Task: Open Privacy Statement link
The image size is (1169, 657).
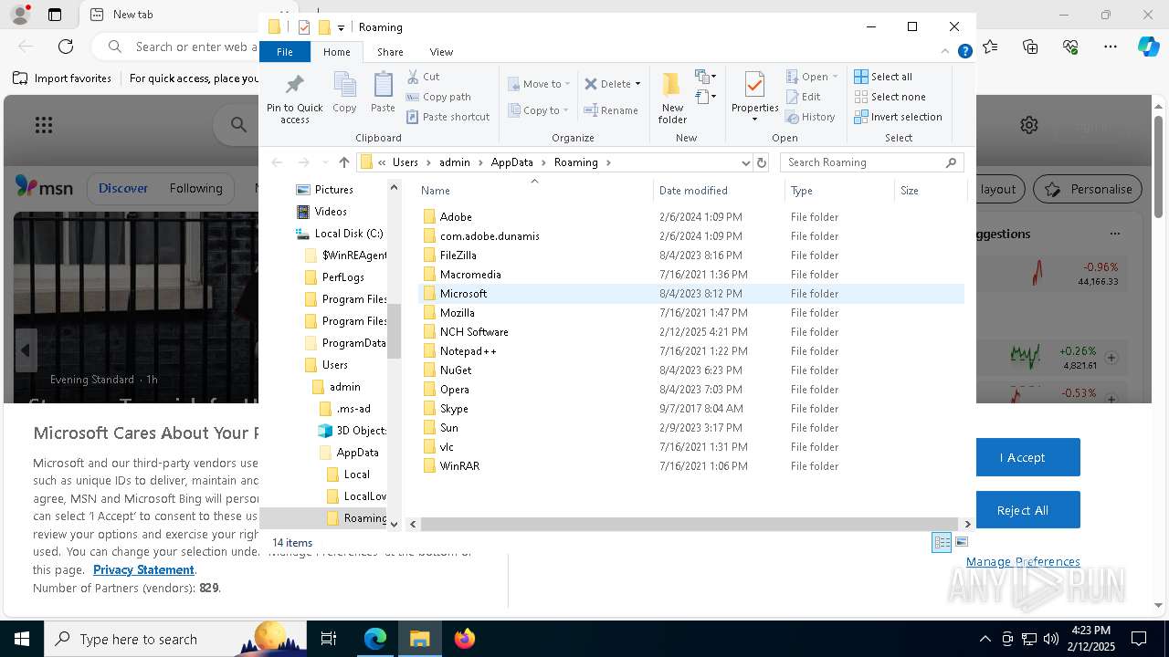Action: (x=143, y=569)
